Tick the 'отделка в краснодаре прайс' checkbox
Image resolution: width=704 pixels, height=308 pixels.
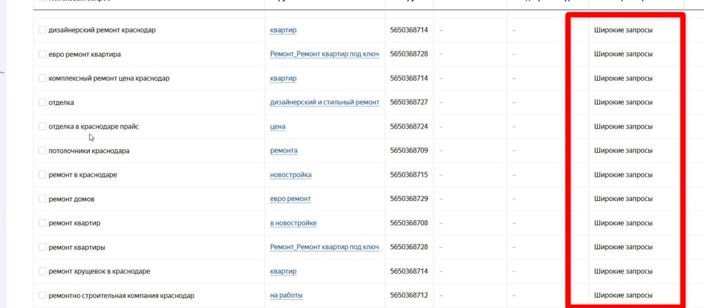[42, 126]
